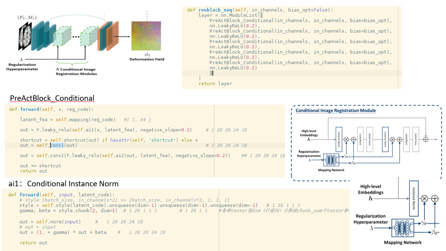The width and height of the screenshot is (446, 251).
Task: Select the highlighted conv1 text in the forward method
Action: coord(56,145)
